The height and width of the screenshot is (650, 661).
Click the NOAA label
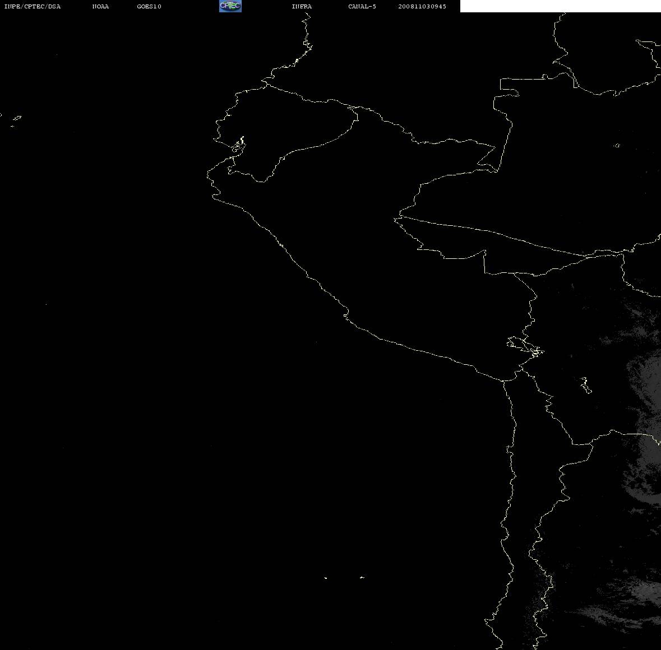tap(101, 6)
